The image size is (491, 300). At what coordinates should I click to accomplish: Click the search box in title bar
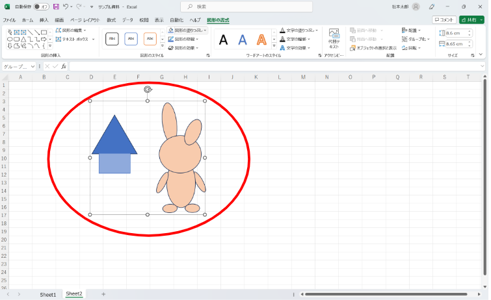246,6
